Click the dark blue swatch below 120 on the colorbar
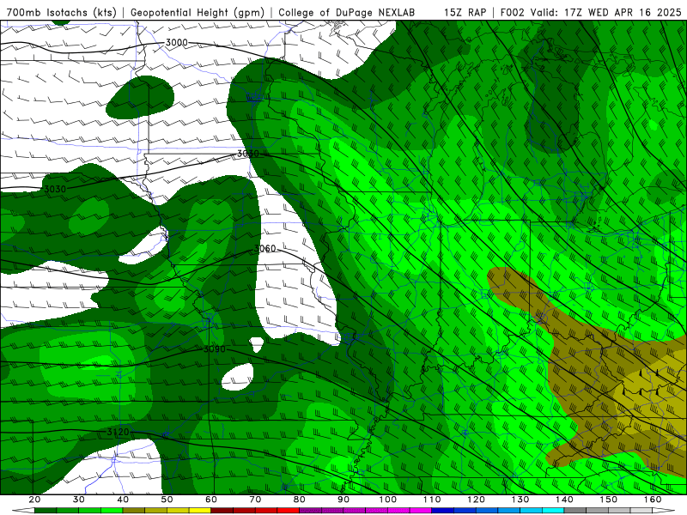Image resolution: width=687 pixels, height=515 pixels. (465, 511)
